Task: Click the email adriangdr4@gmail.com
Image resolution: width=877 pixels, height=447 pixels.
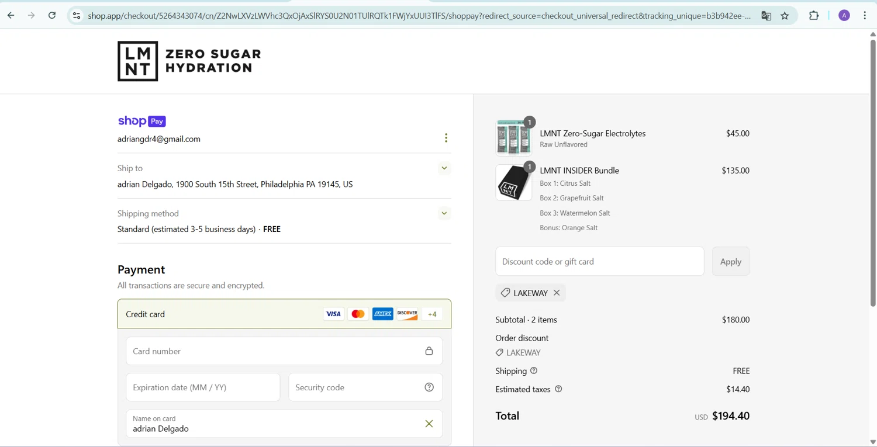Action: [159, 139]
